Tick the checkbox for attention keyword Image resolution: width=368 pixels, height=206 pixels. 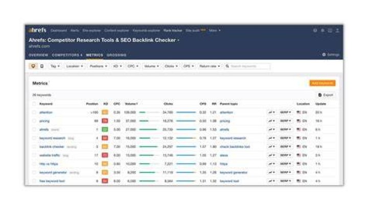tap(34, 112)
